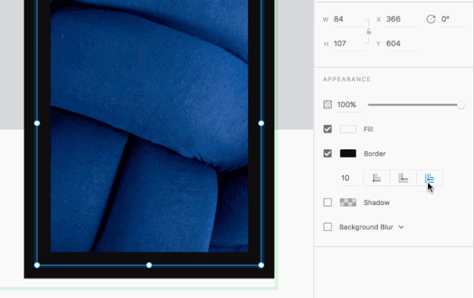474x298 pixels.
Task: Click the bottom-left selection handle
Action: [x=37, y=265]
